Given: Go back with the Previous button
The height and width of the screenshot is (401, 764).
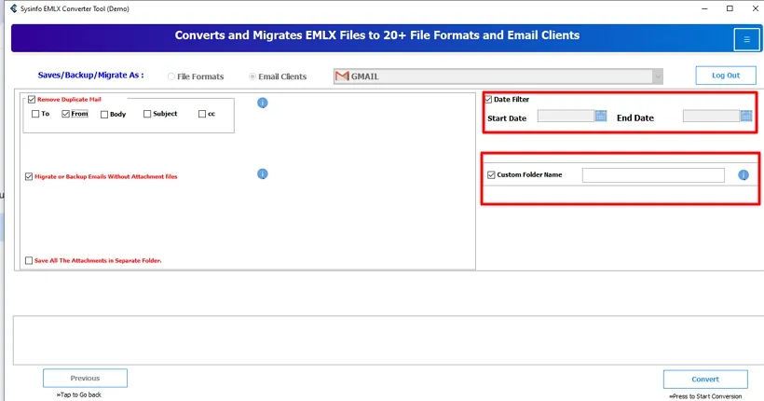Looking at the screenshot, I should point(85,378).
